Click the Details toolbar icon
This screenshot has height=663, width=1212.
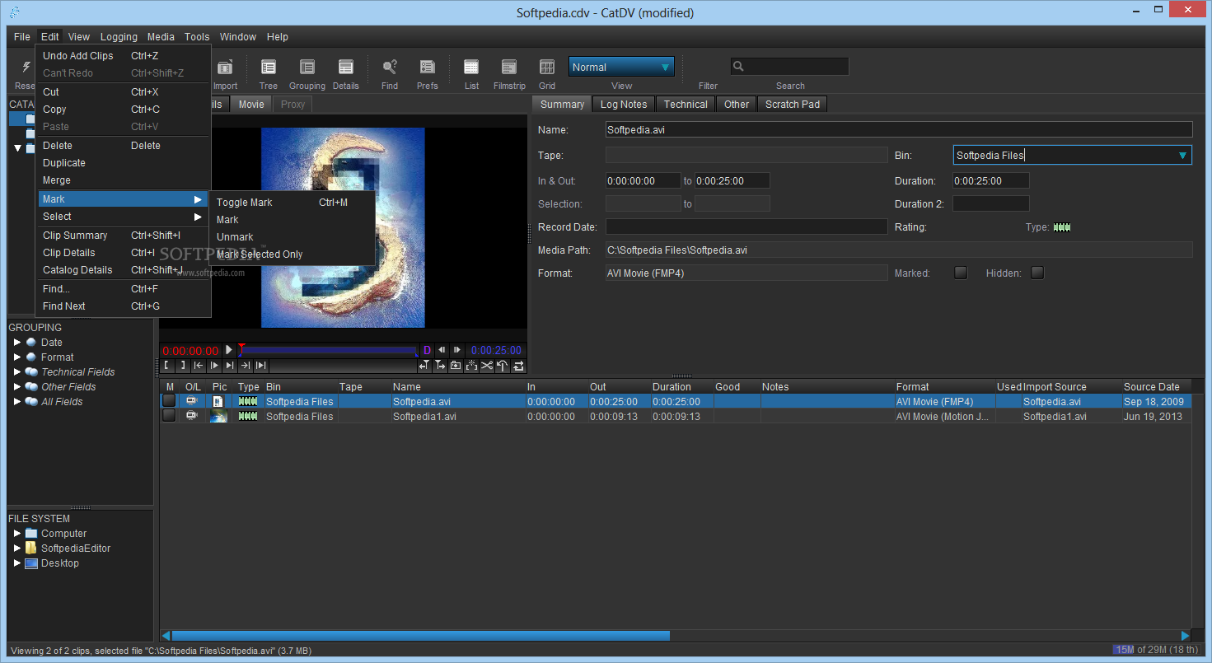pyautogui.click(x=346, y=68)
